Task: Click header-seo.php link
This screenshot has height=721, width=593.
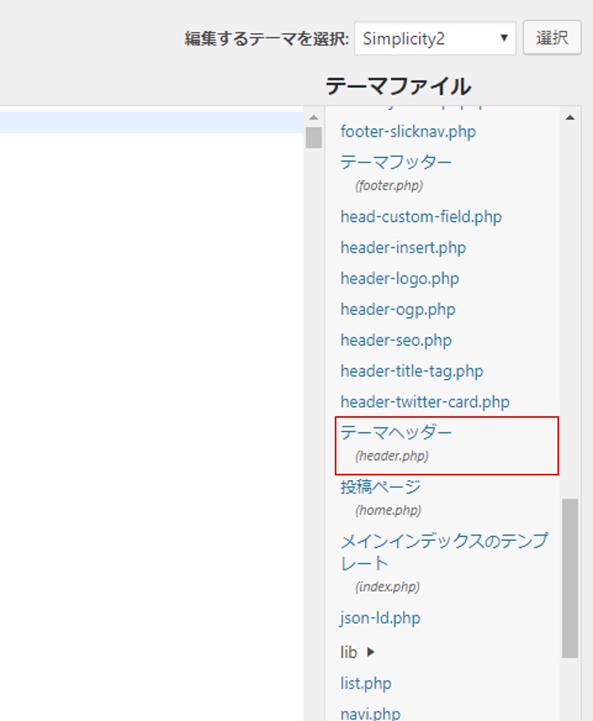Action: (x=396, y=340)
